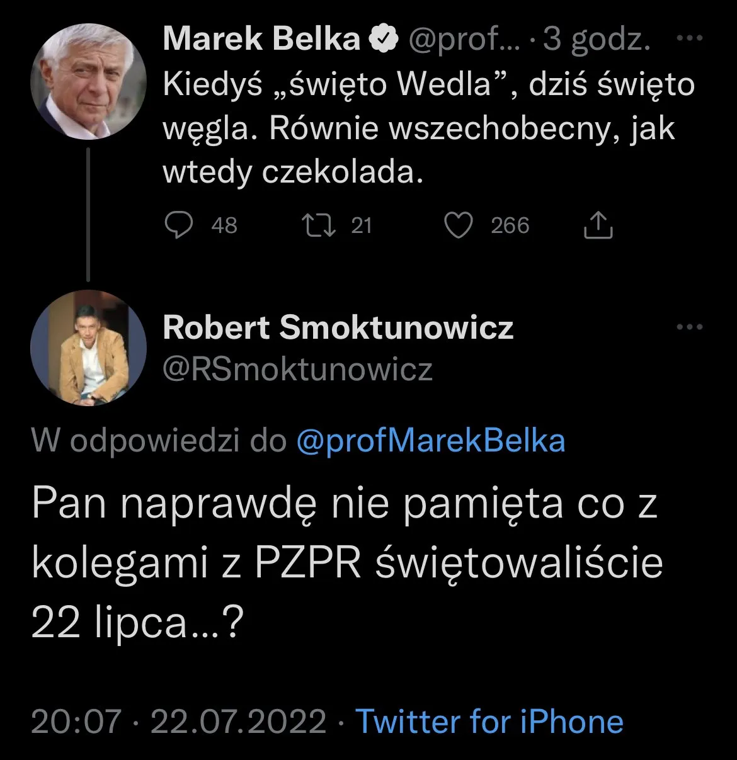The height and width of the screenshot is (760, 737).
Task: Select Robert Smoktunowicz's username
Action: pyautogui.click(x=338, y=327)
